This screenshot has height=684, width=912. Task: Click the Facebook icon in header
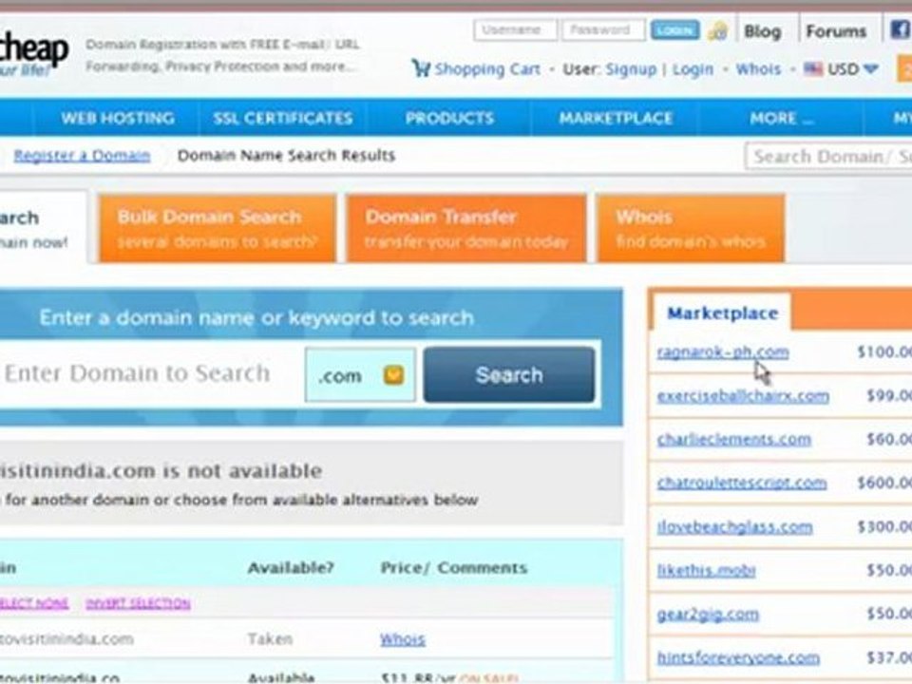coord(902,29)
